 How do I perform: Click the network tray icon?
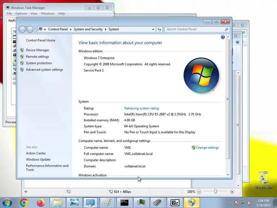point(243,203)
